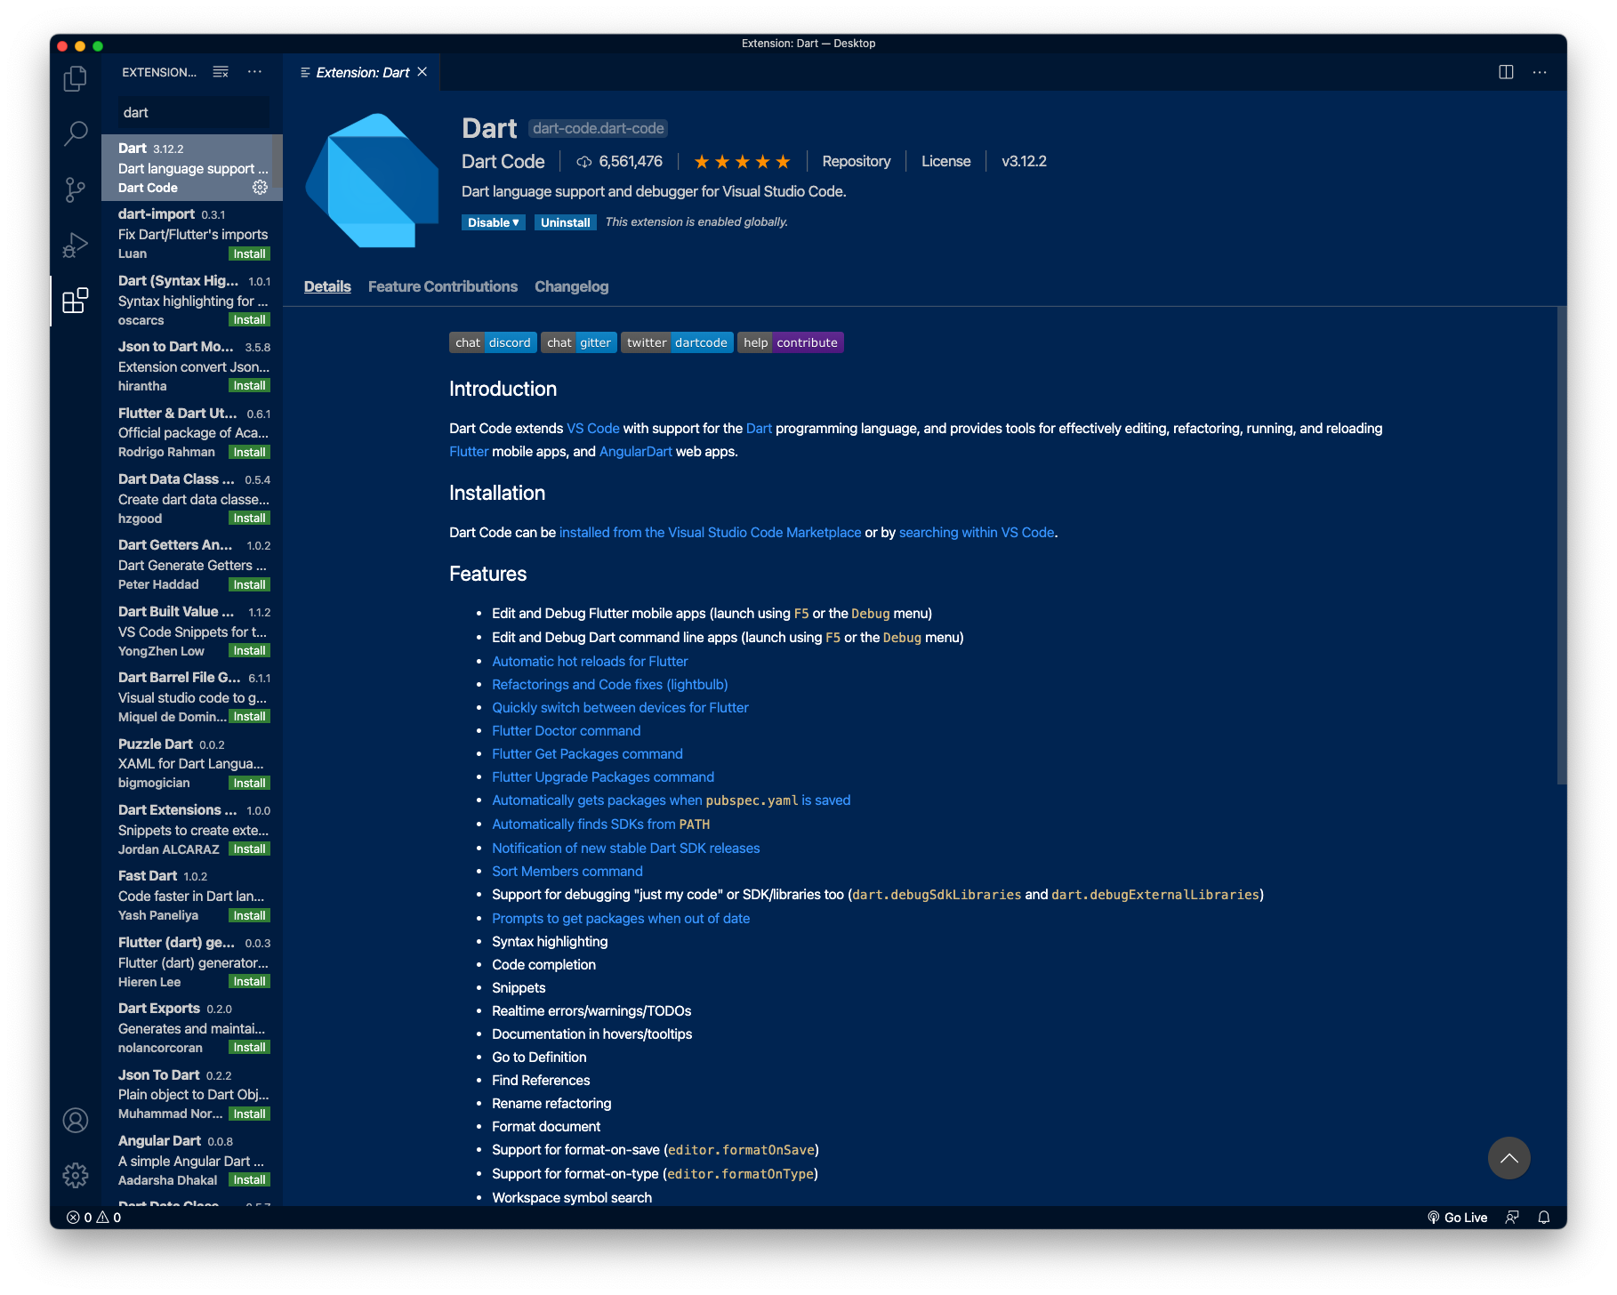
Task: Uninstall the Dart extension
Action: tap(566, 222)
